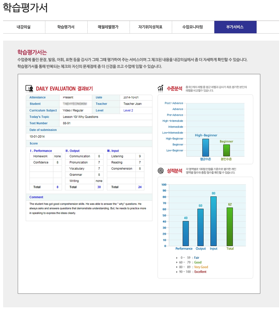The width and height of the screenshot is (280, 309).
Task: Click the Input total score 24
Action: [140, 187]
